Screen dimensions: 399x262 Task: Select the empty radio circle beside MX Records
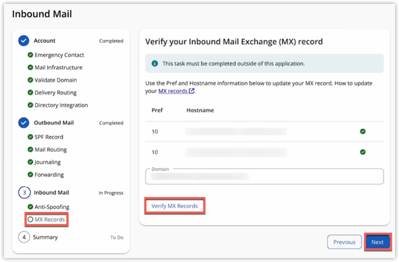[31, 219]
